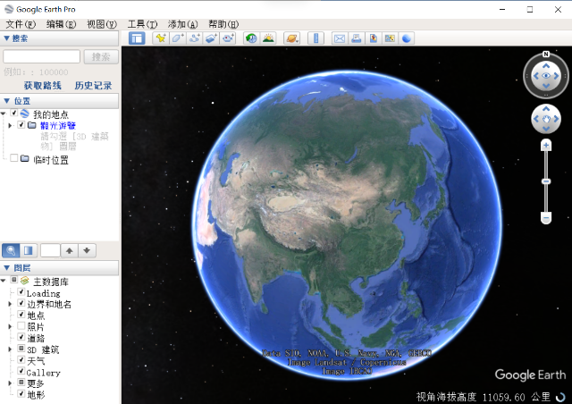Open the 视图(V) menu
The width and height of the screenshot is (572, 404).
pyautogui.click(x=102, y=24)
